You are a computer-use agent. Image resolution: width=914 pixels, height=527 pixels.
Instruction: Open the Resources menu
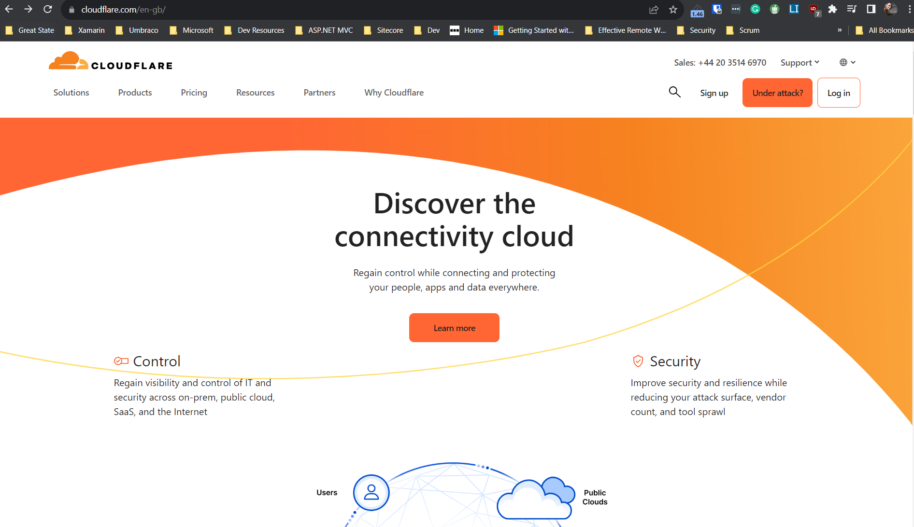(x=255, y=92)
